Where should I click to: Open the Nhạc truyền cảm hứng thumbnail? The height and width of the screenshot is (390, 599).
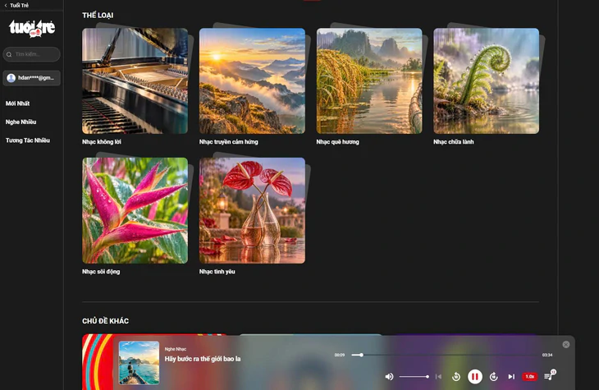click(x=252, y=81)
